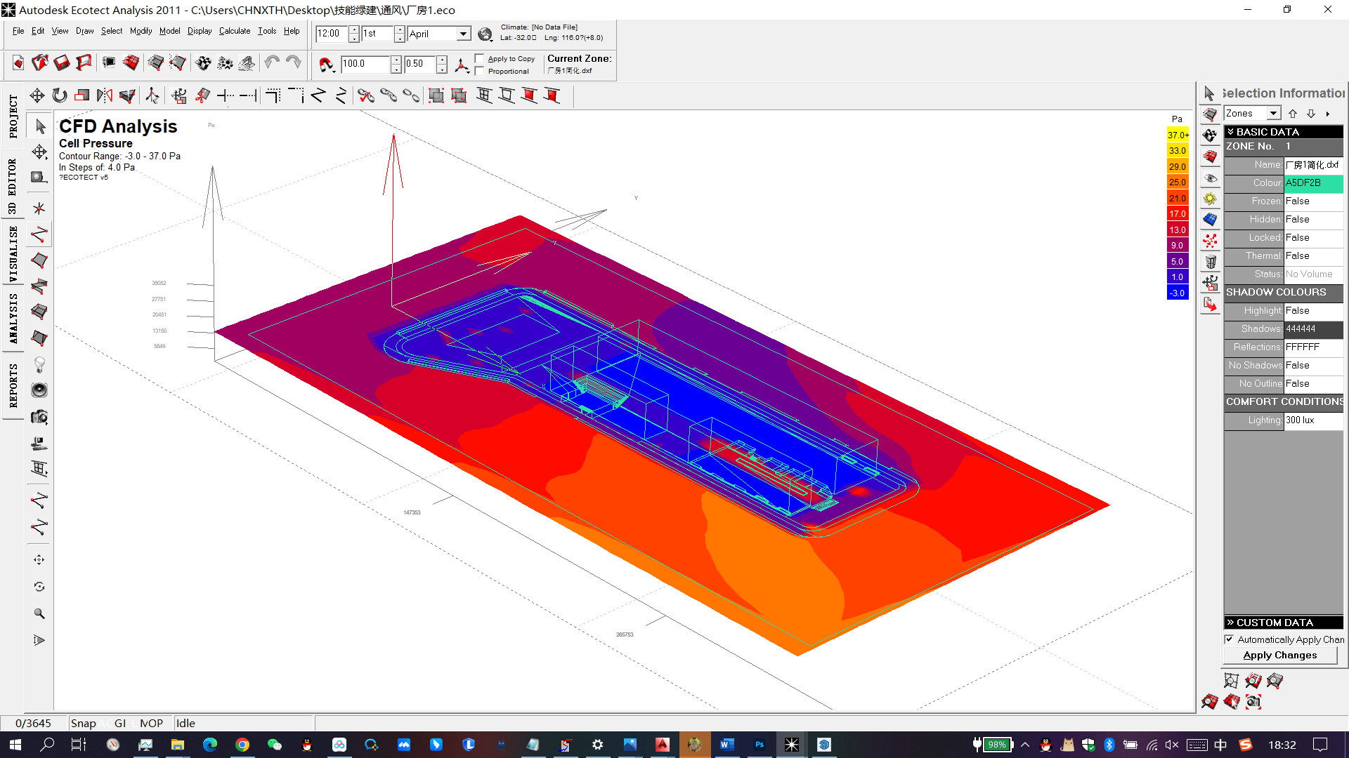Open the globe location settings icon
This screenshot has width=1349, height=758.
click(485, 34)
